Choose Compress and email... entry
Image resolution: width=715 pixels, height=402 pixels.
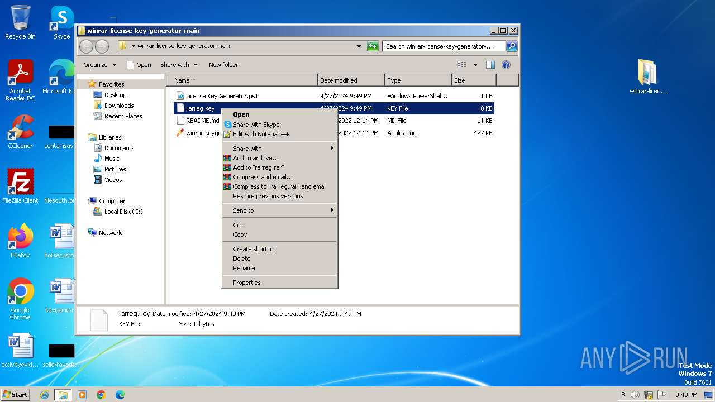pyautogui.click(x=279, y=177)
